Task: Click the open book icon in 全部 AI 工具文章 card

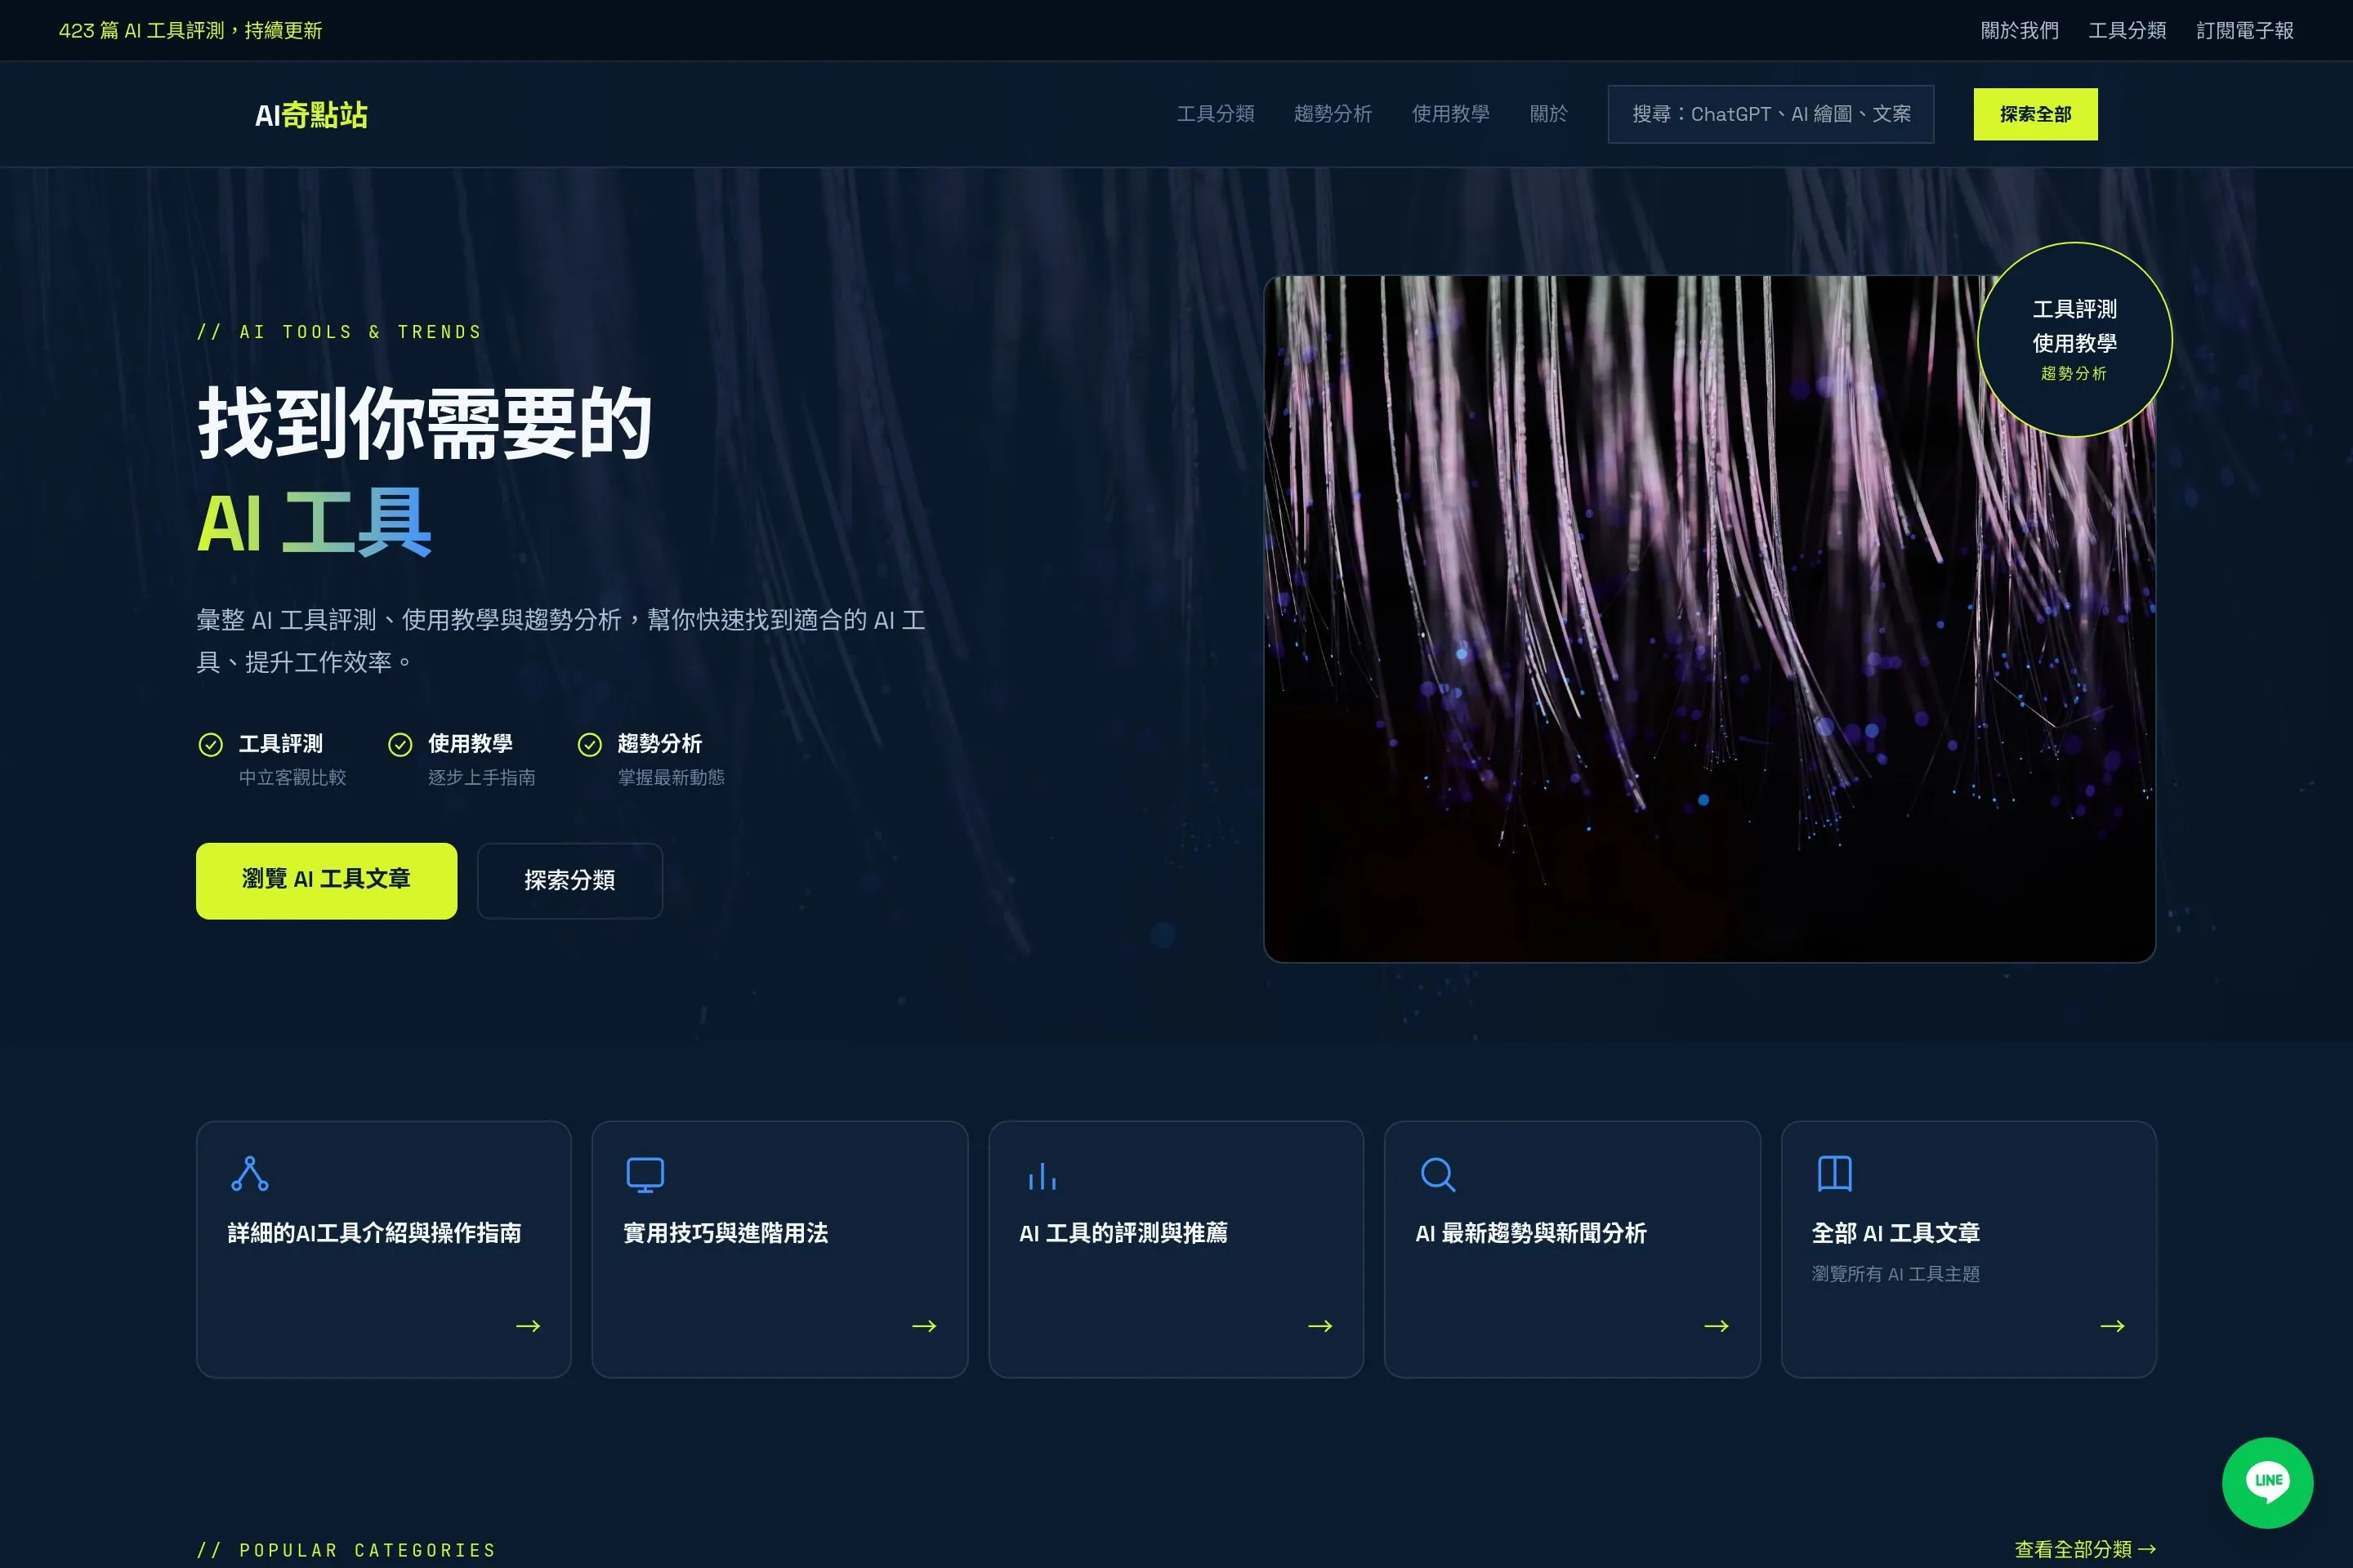Action: 1833,1174
